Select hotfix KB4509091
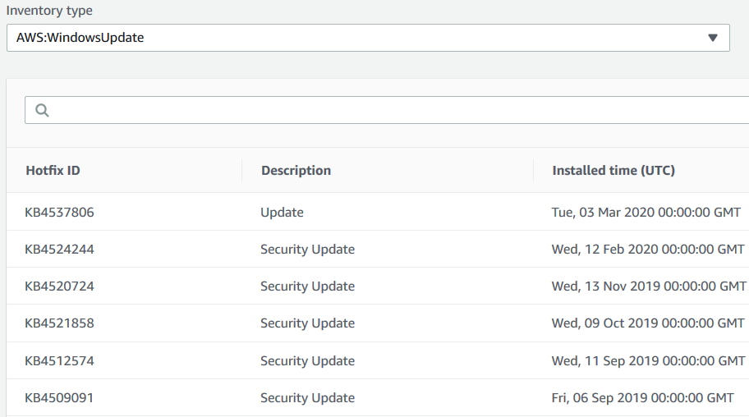The image size is (749, 417). pyautogui.click(x=59, y=398)
